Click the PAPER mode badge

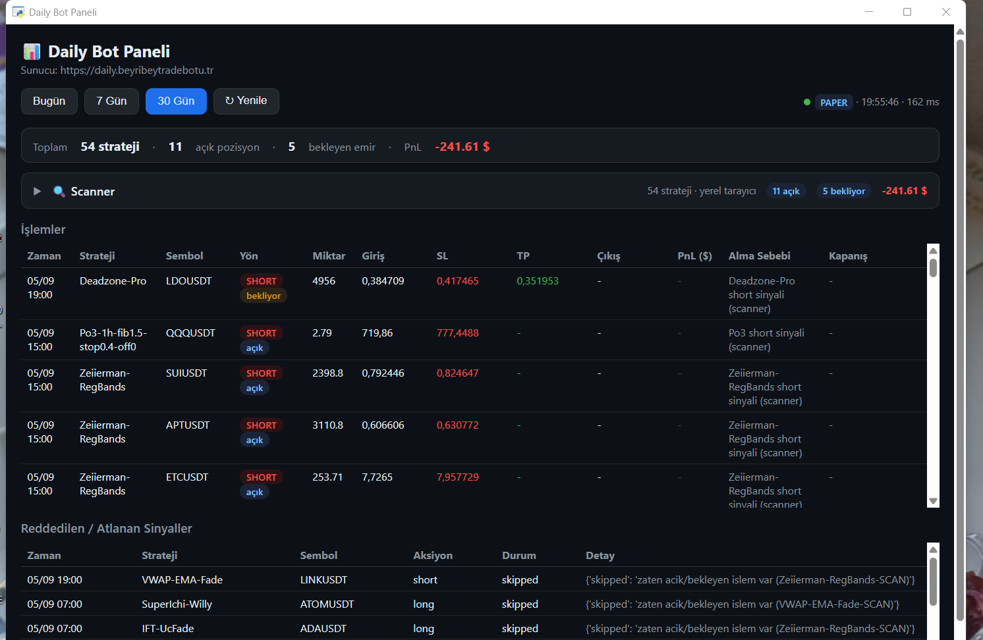(x=833, y=102)
